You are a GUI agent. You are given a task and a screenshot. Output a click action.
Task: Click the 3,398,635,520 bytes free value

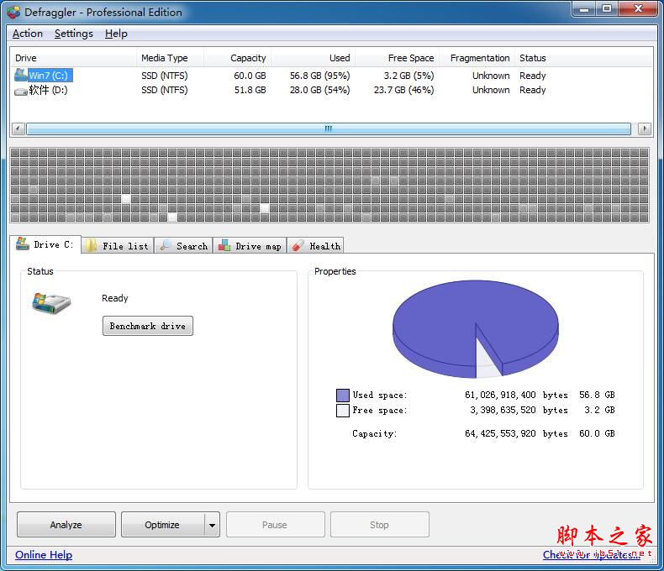coord(519,411)
